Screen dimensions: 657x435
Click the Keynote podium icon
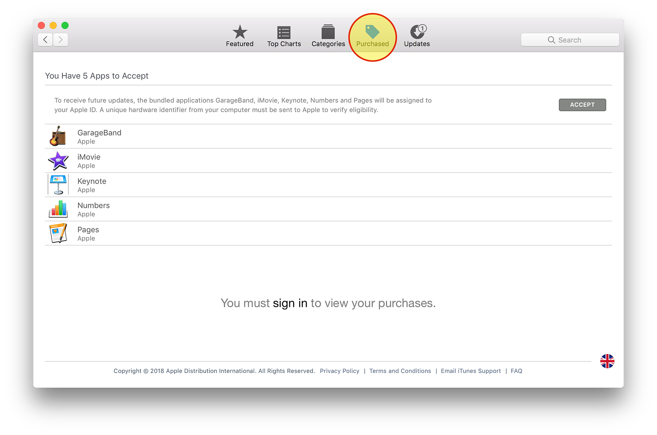pos(58,185)
